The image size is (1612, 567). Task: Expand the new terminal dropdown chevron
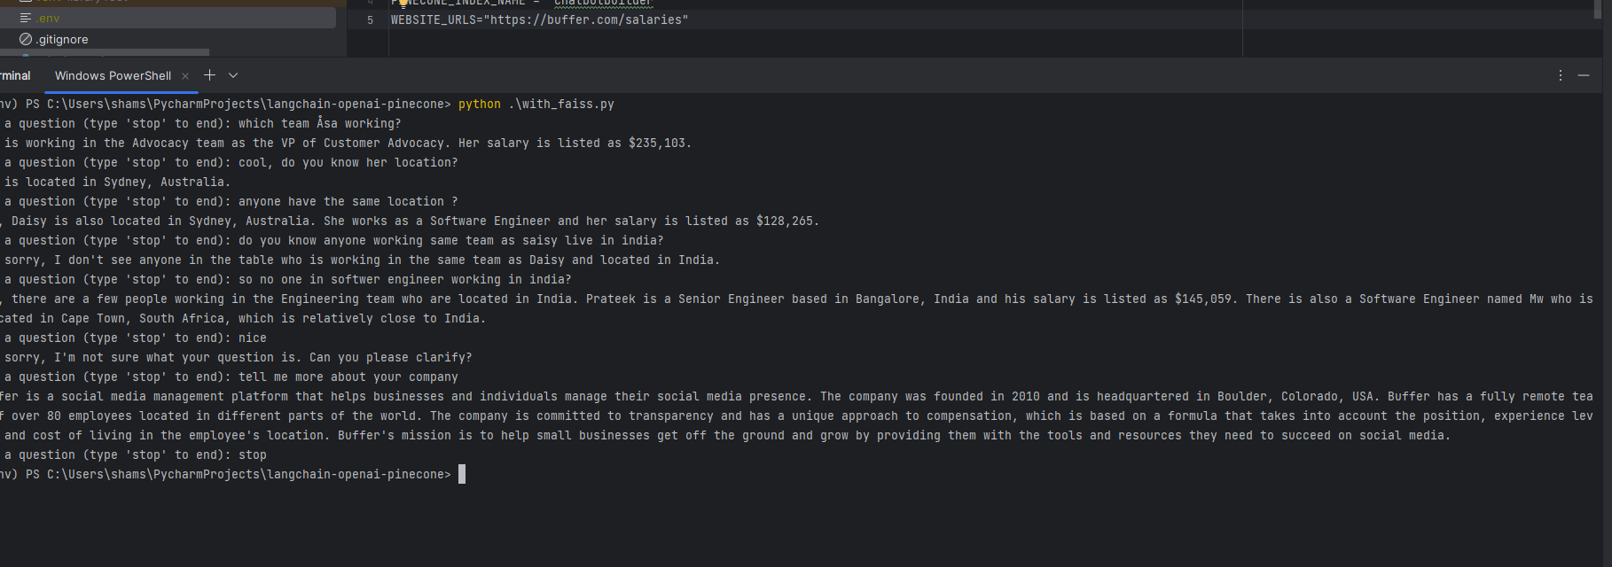pyautogui.click(x=233, y=75)
